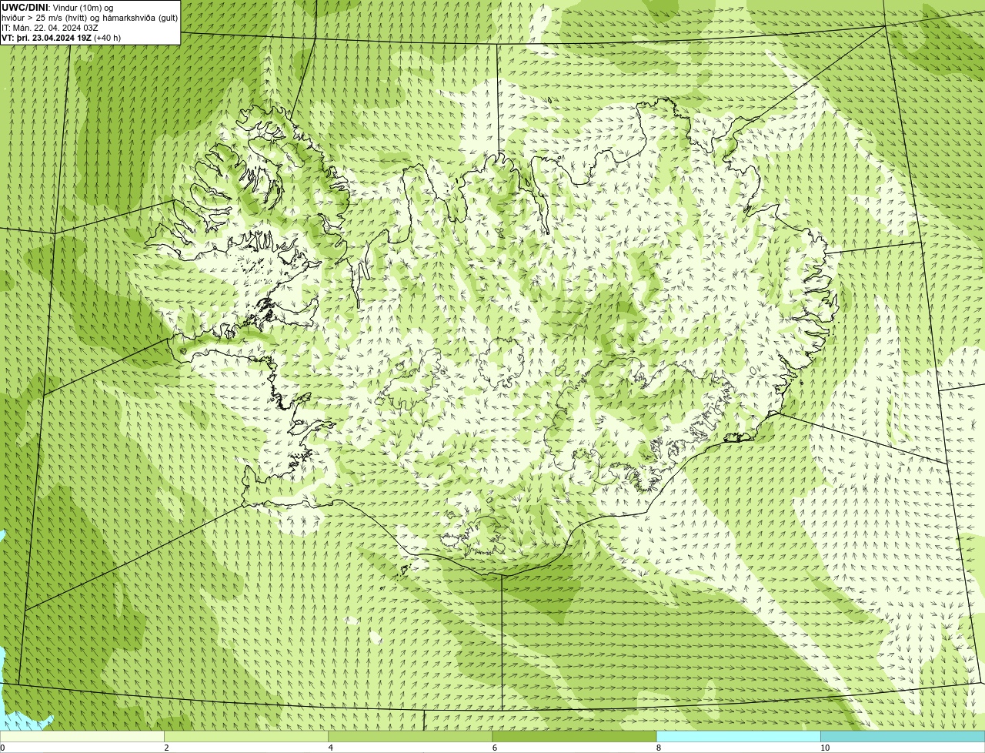Click the 'IT: Mán. 22. 04. 2024 03Z' line

[x=50, y=28]
